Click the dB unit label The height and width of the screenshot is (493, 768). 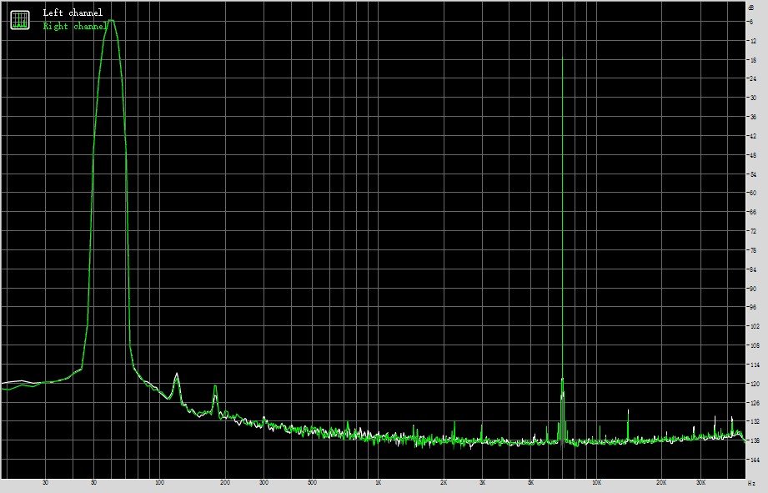[752, 8]
